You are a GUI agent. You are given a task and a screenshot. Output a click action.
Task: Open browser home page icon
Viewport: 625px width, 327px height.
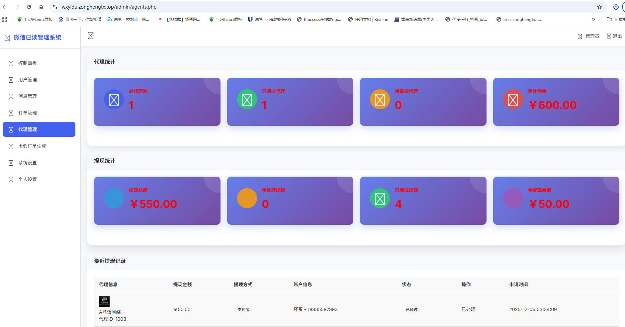(x=41, y=7)
